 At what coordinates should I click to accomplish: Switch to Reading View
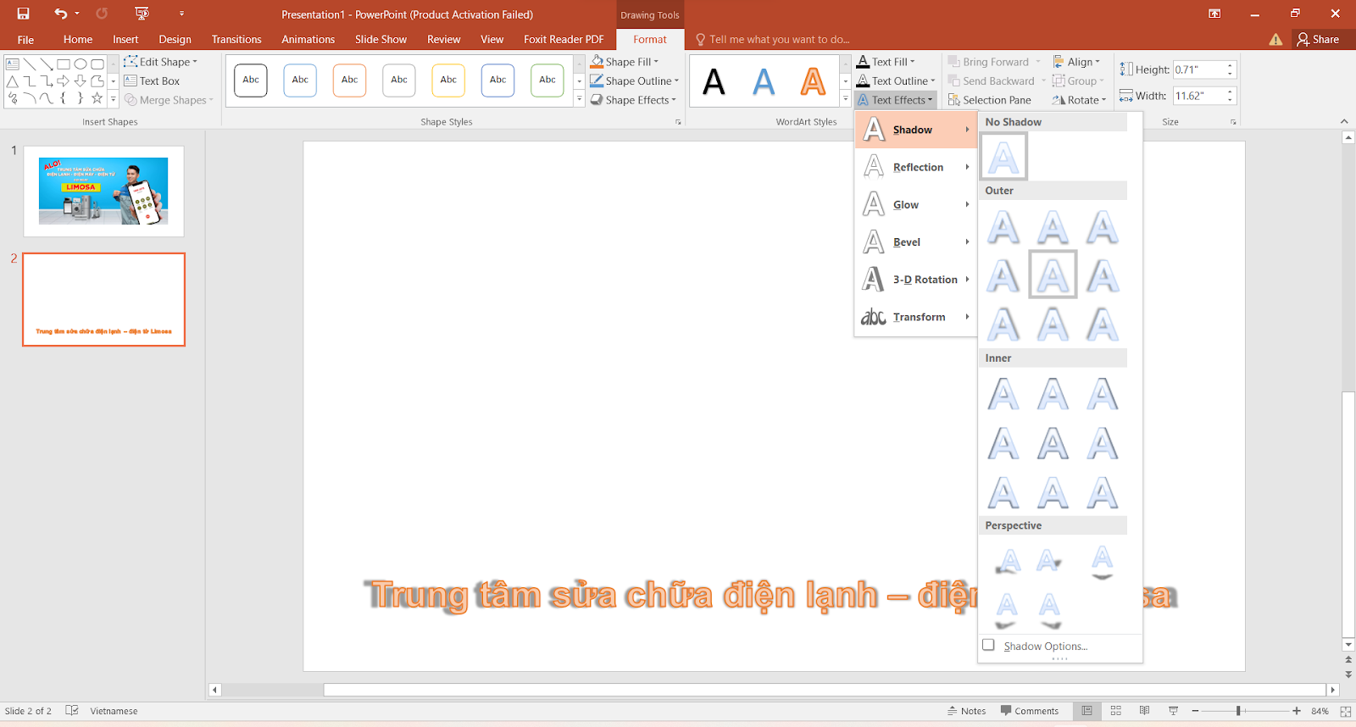tap(1144, 711)
